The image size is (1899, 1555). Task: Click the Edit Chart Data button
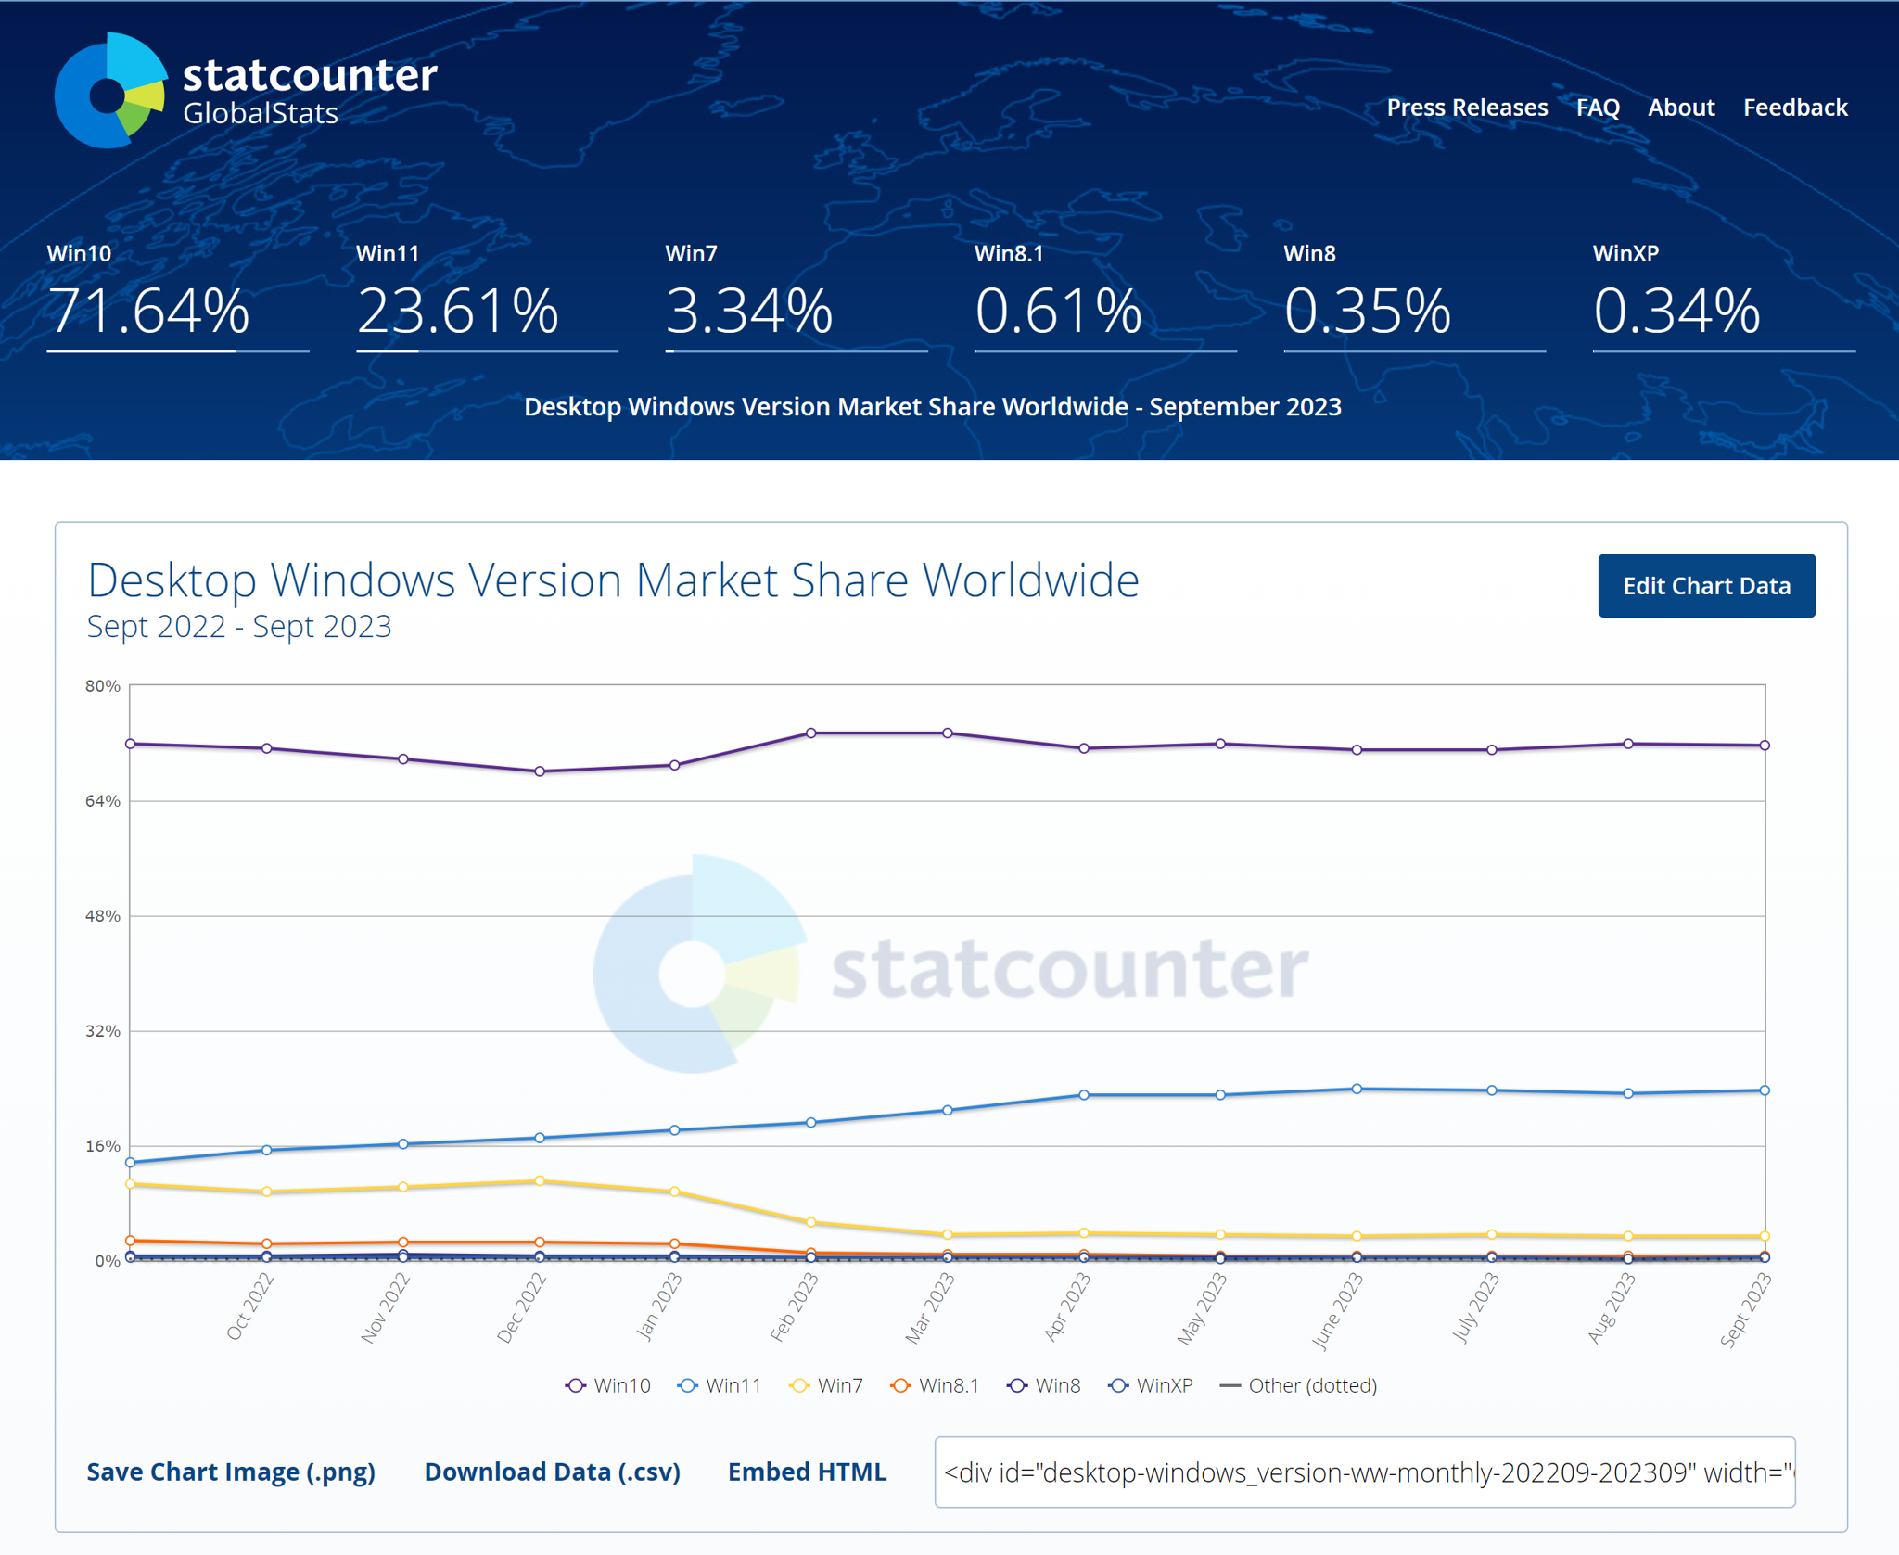coord(1706,586)
